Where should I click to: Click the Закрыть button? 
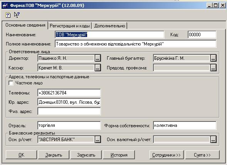54,155
